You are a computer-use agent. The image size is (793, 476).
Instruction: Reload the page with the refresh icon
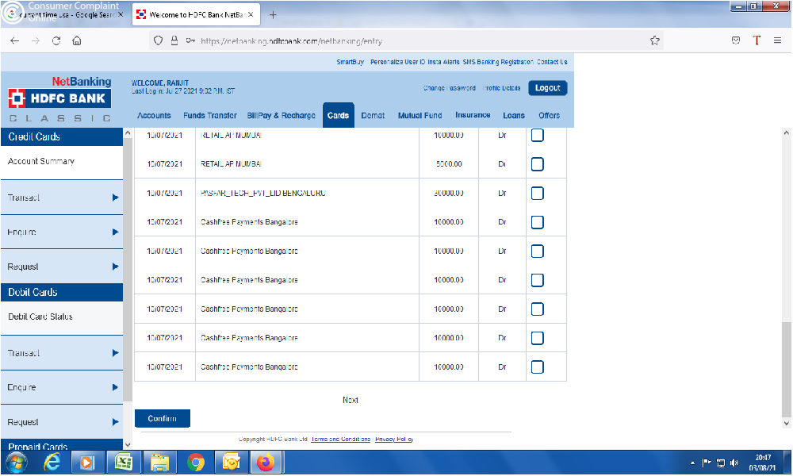pyautogui.click(x=56, y=40)
